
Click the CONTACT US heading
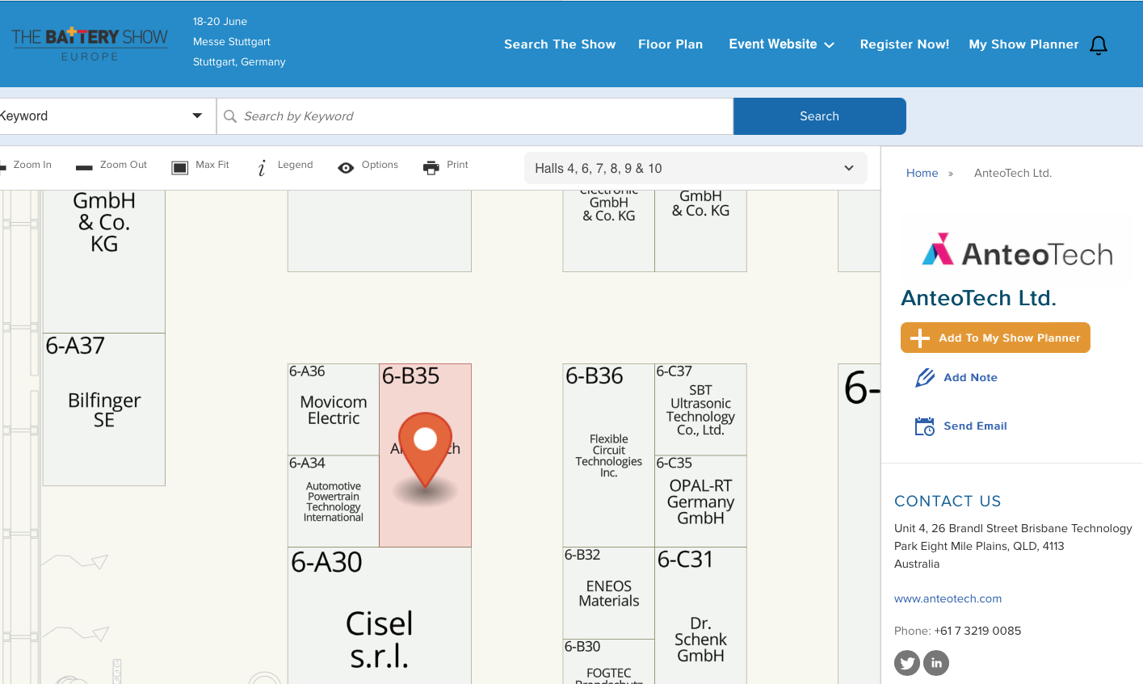(x=948, y=501)
